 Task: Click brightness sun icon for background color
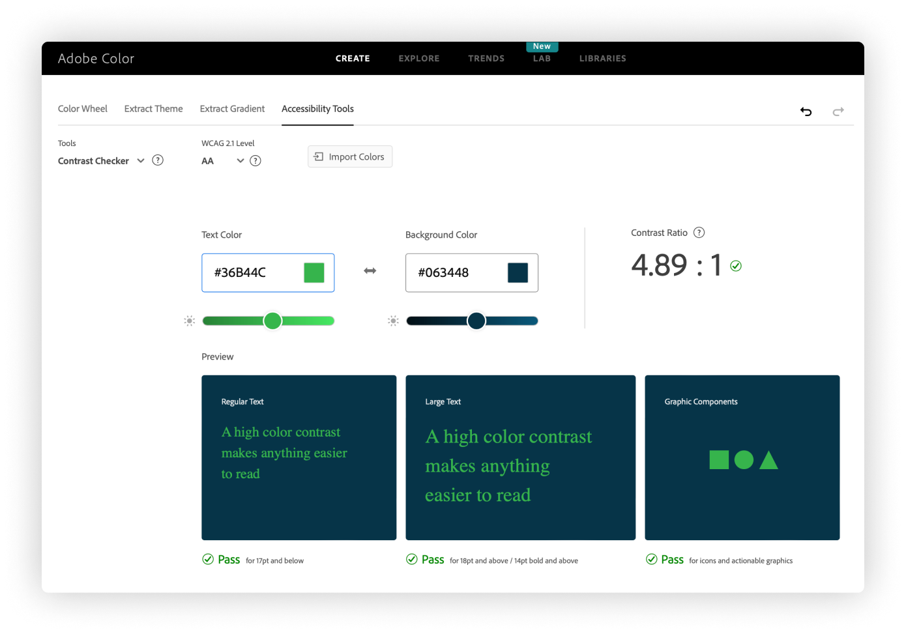pyautogui.click(x=393, y=321)
